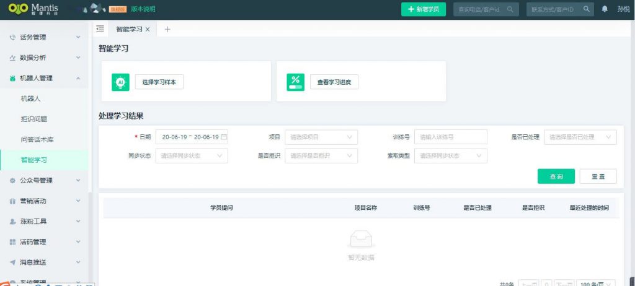Click the green 查询 button
The height and width of the screenshot is (286, 635).
click(556, 176)
